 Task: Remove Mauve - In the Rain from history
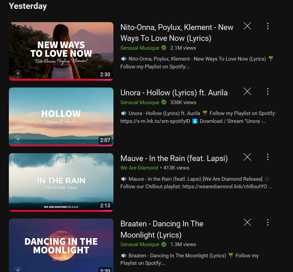[247, 157]
